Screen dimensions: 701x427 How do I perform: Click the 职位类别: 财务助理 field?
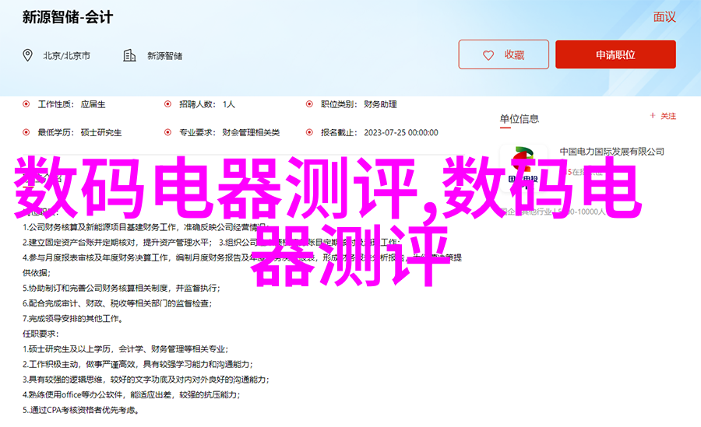tap(358, 104)
